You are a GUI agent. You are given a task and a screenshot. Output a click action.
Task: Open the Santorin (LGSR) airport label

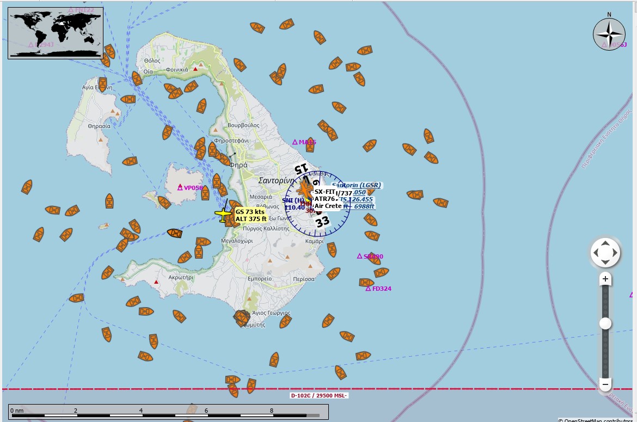click(357, 185)
